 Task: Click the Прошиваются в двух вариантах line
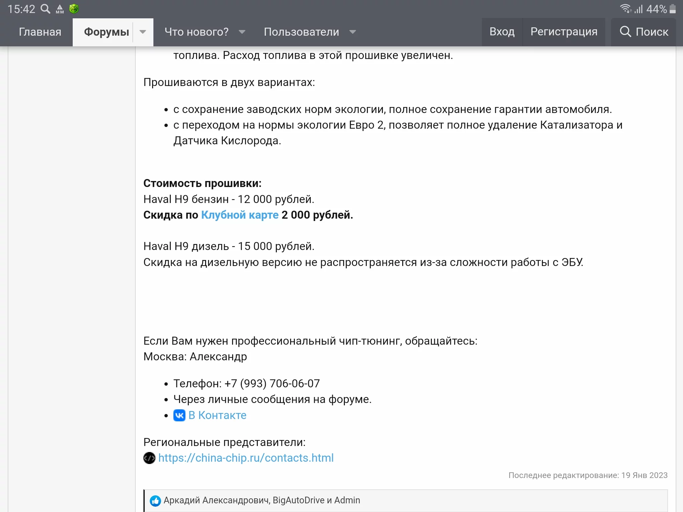tap(229, 82)
